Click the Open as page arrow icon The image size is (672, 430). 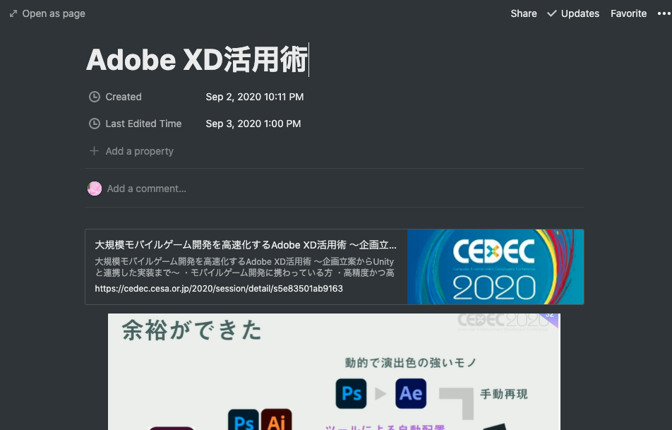[x=13, y=13]
